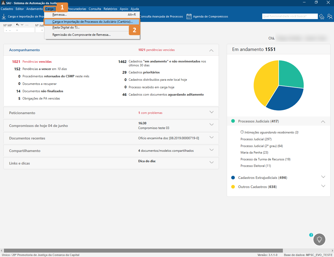Open the Consulta menu
This screenshot has width=334, height=257.
[95, 9]
